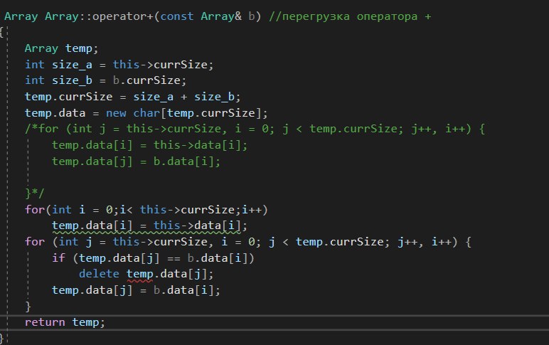The height and width of the screenshot is (345, 549).
Task: Click the 'Array temp;' declaration line
Action: click(x=62, y=48)
